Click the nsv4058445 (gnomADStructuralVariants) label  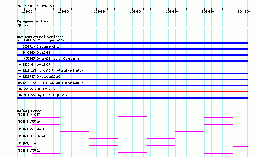[x=49, y=58]
